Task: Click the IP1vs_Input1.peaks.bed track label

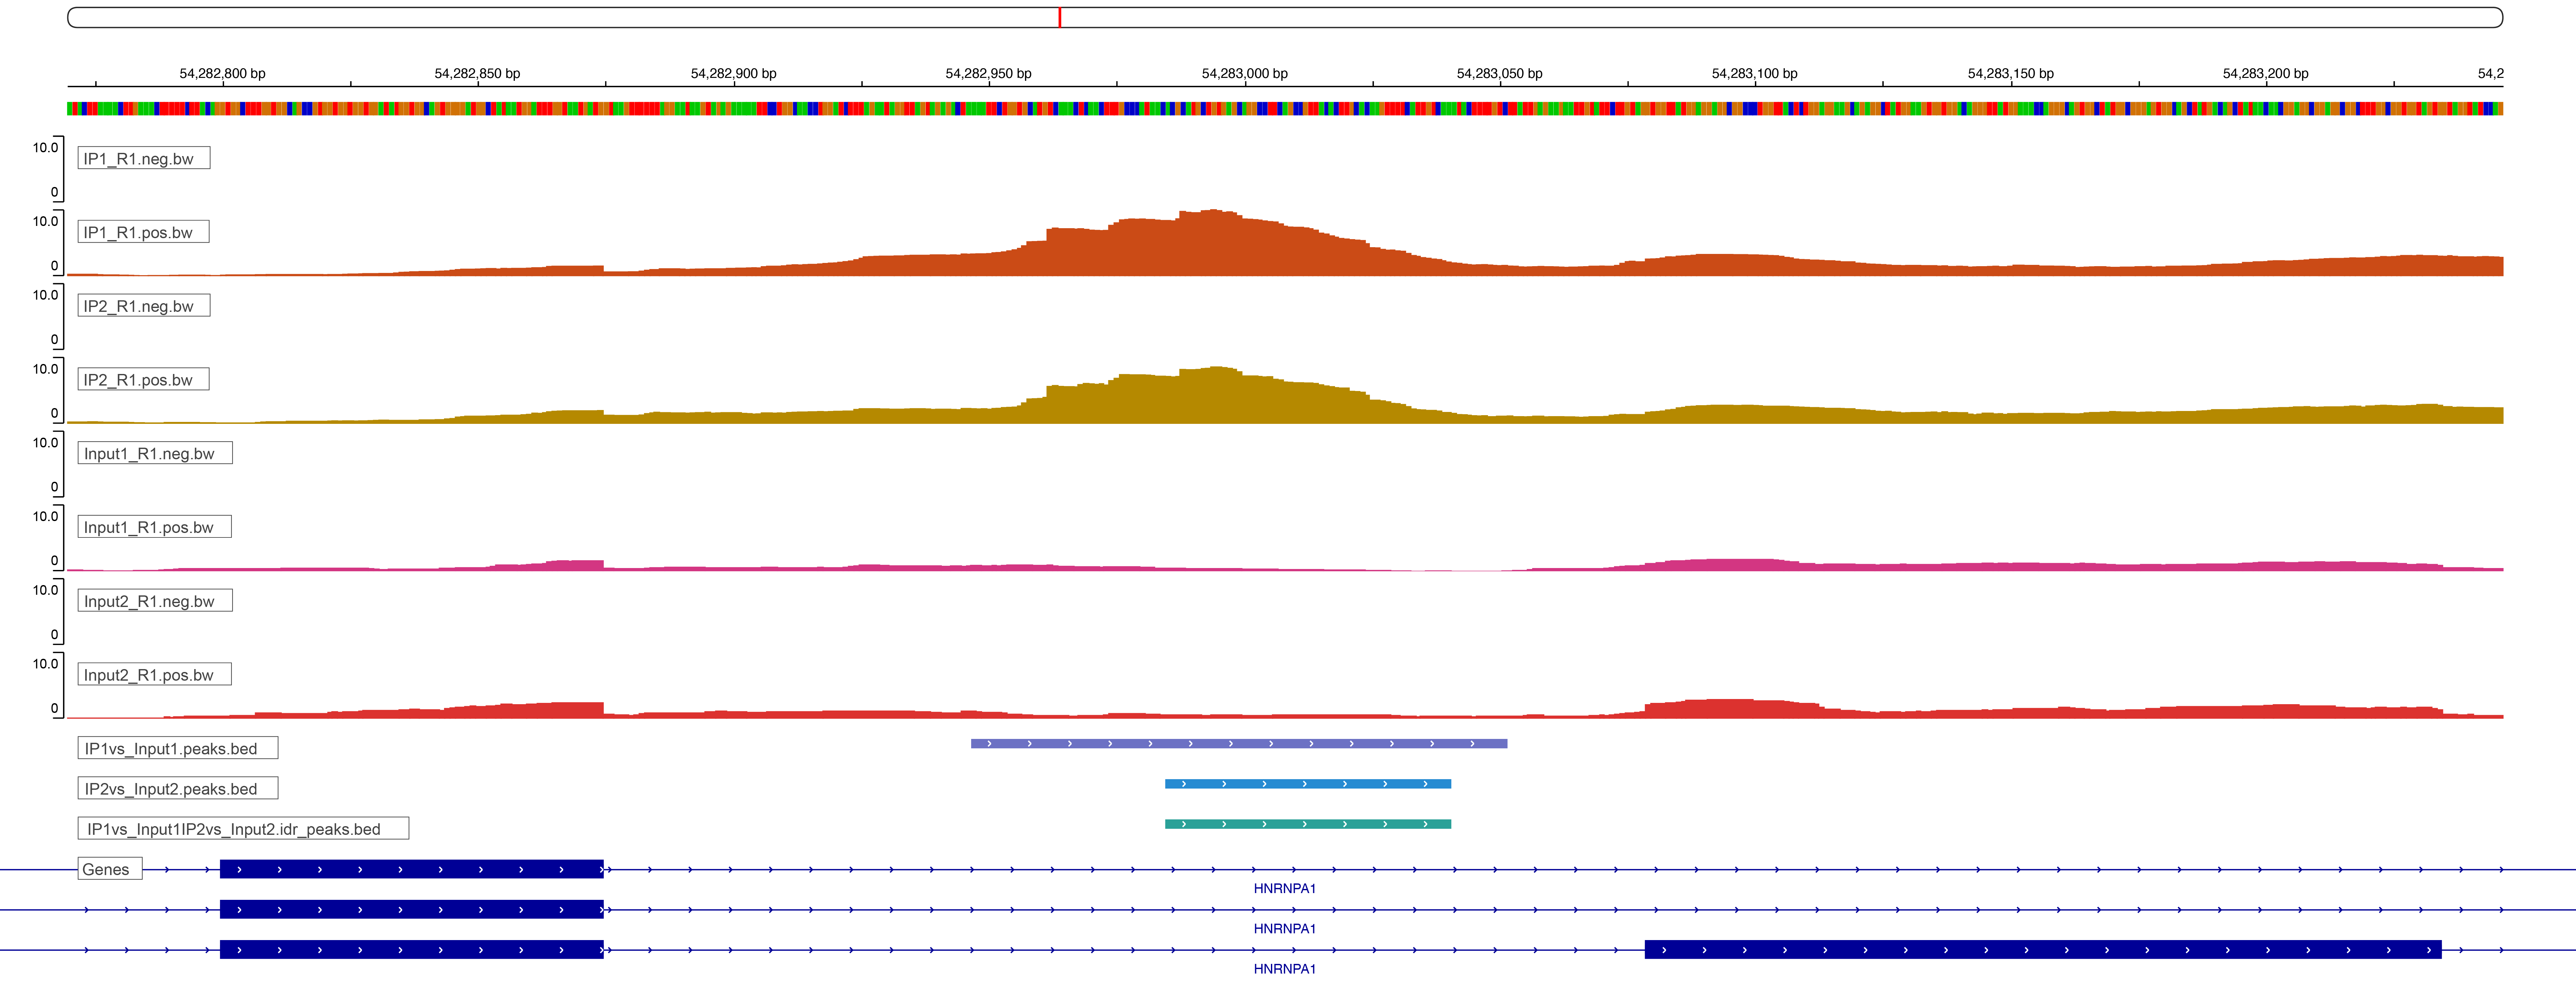Action: pyautogui.click(x=178, y=748)
